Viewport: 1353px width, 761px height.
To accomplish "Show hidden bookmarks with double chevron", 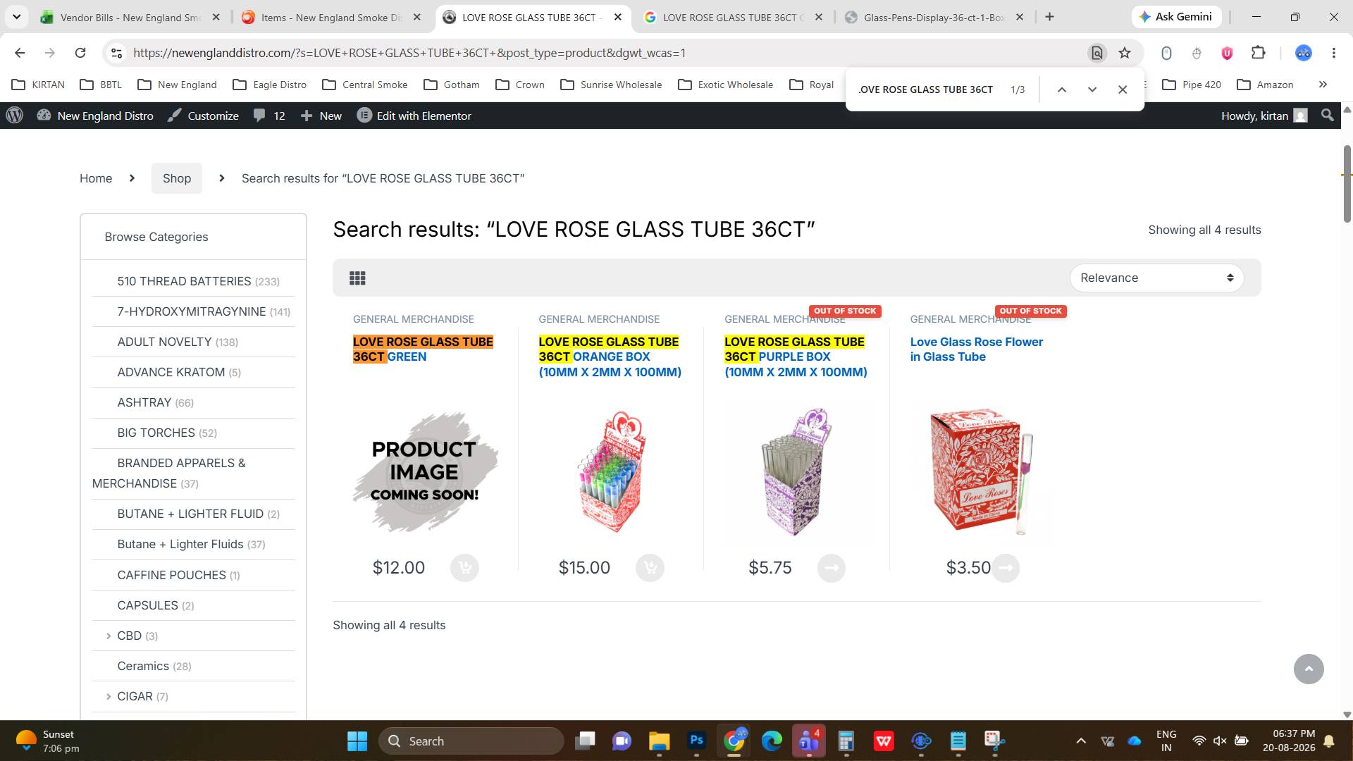I will pyautogui.click(x=1323, y=85).
